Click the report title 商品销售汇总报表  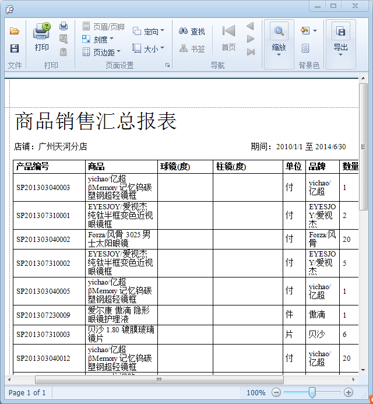tap(96, 121)
